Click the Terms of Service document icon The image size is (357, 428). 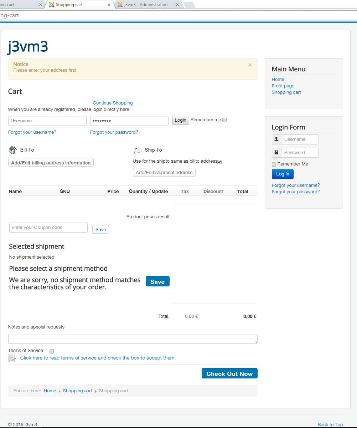pos(12,358)
